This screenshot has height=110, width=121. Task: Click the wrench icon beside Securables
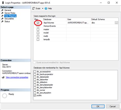[x=2, y=19]
